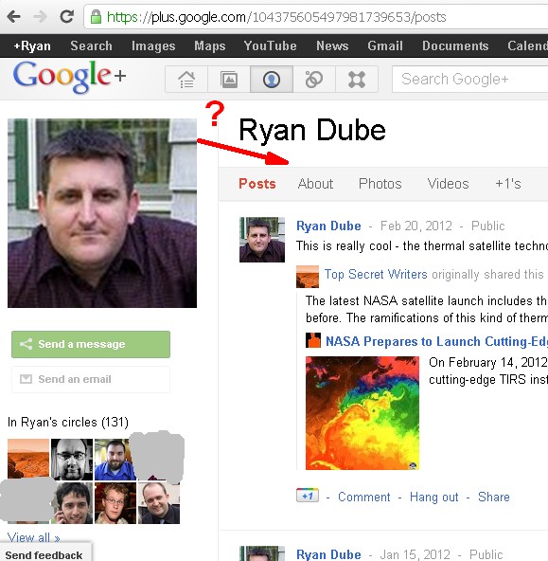Click the Comment link on the post
This screenshot has height=561, width=548.
364,497
